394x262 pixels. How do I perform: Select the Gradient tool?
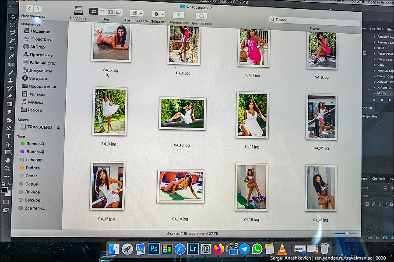tap(10, 104)
